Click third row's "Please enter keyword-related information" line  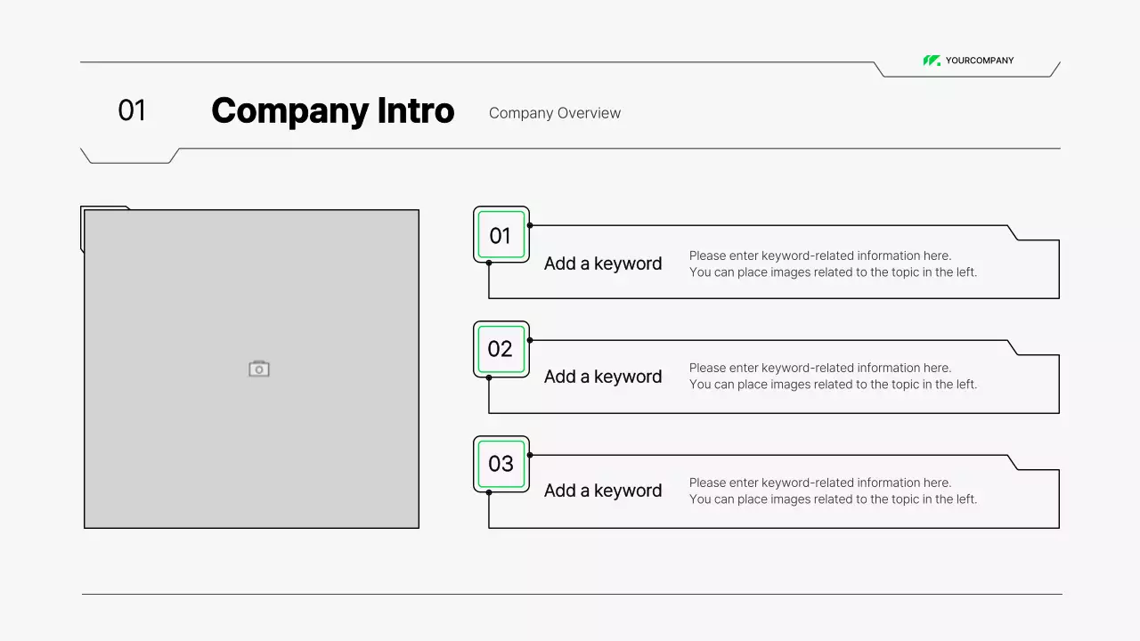(x=819, y=483)
